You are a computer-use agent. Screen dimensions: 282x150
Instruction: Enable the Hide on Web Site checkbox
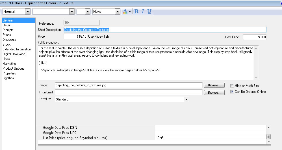[232, 86]
